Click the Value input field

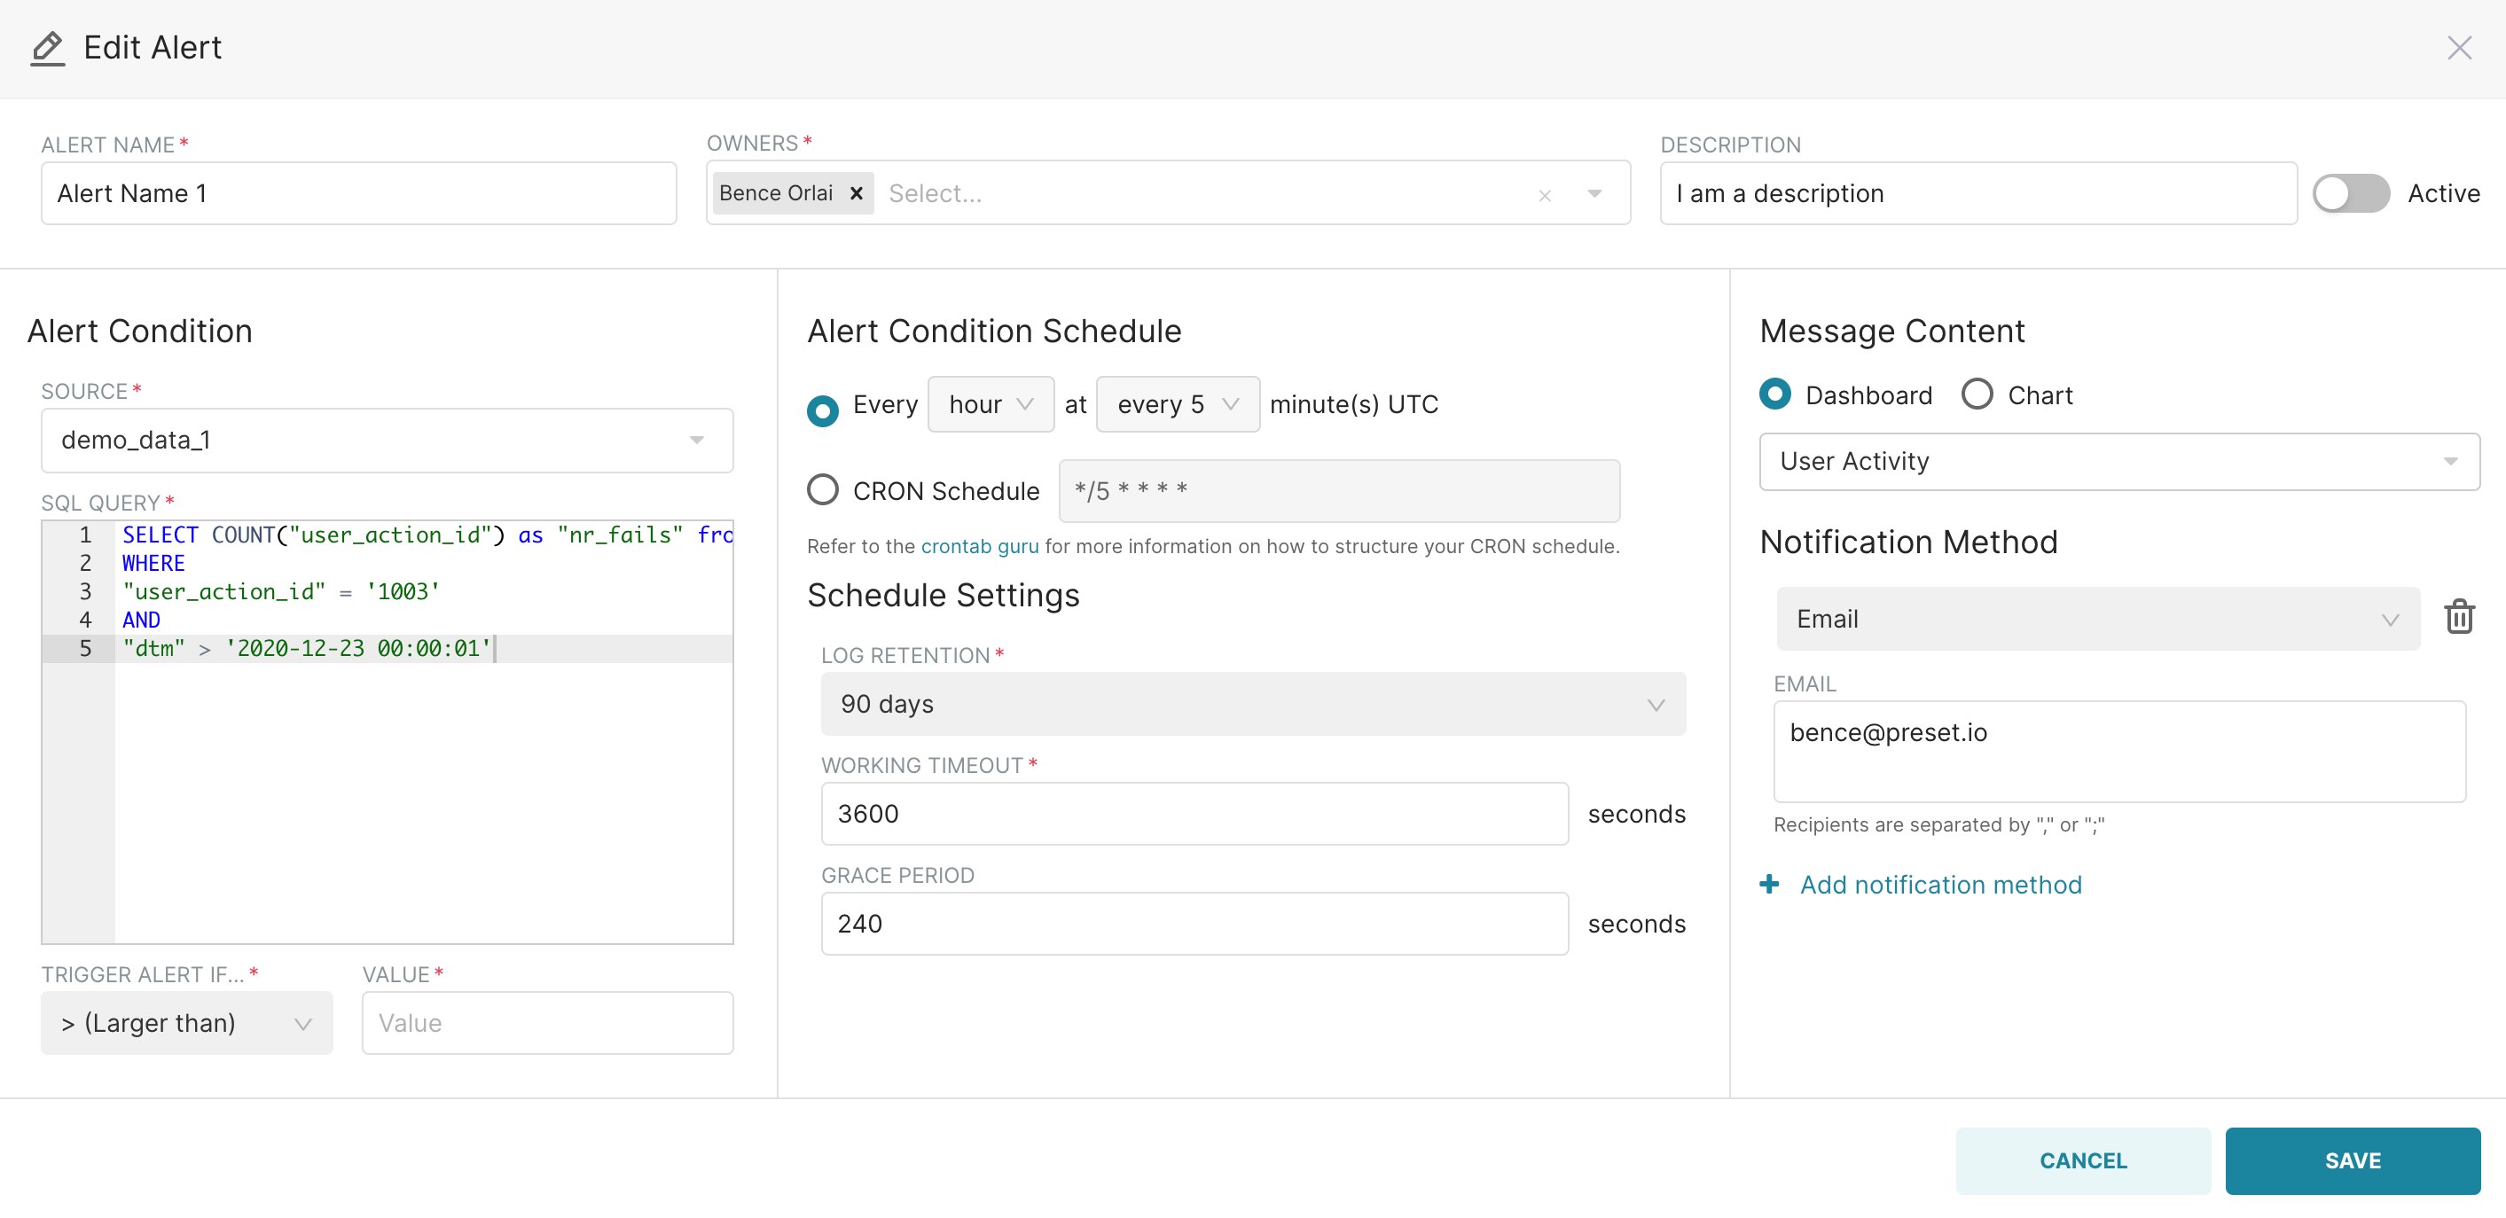[547, 1022]
